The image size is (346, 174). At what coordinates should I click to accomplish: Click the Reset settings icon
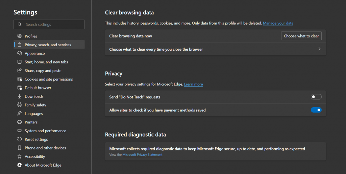[x=19, y=139]
